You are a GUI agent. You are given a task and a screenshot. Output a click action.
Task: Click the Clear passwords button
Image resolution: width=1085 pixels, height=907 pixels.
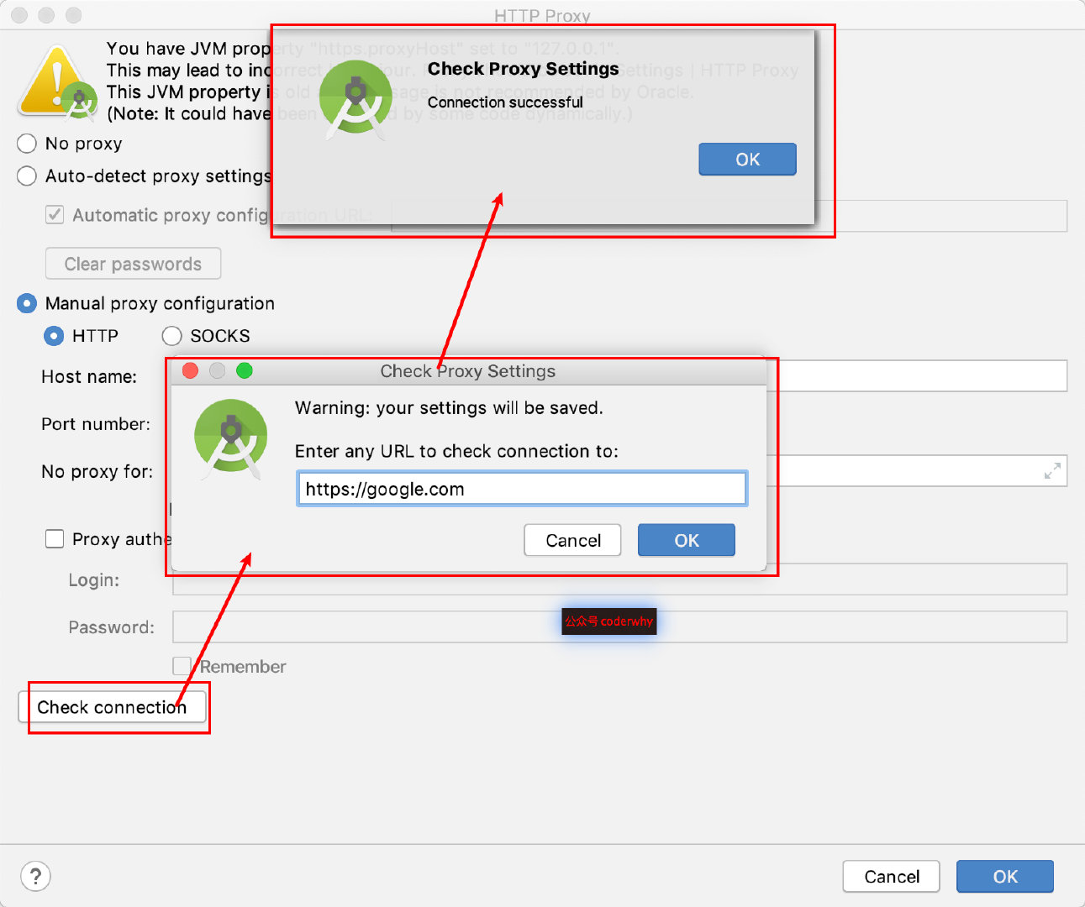[133, 264]
